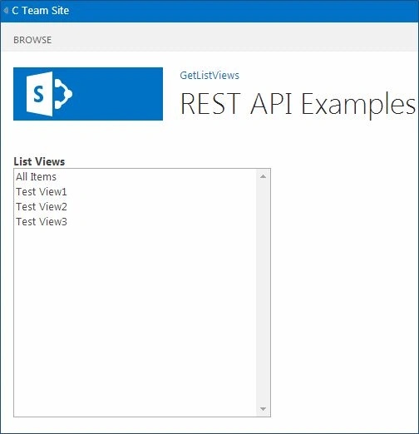
Task: Click the back arrow beside C Team Site
Action: click(6, 11)
